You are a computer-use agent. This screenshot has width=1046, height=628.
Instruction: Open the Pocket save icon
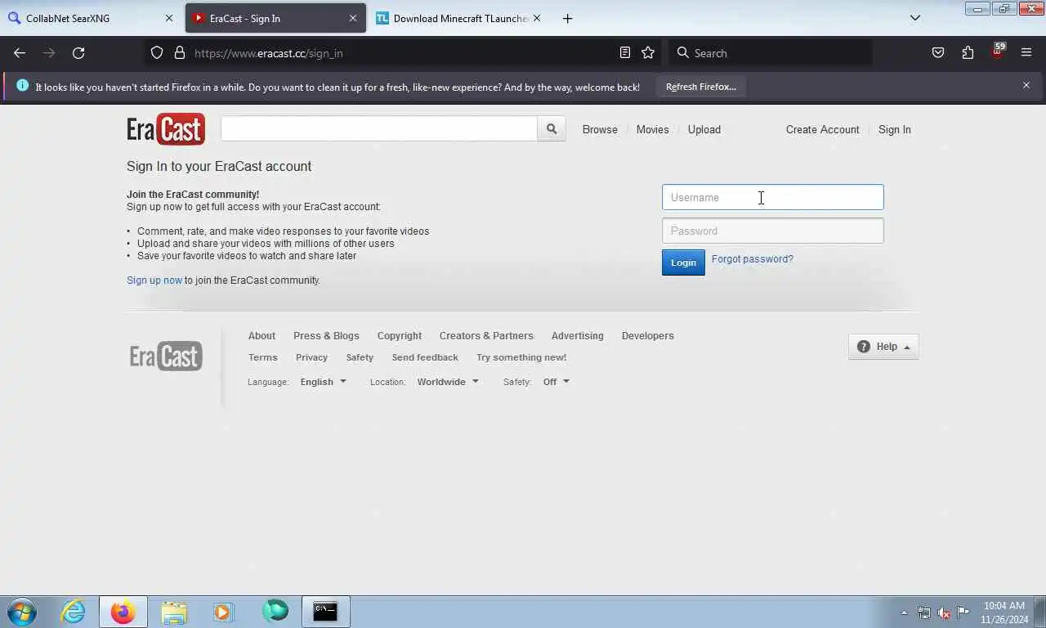(x=938, y=53)
